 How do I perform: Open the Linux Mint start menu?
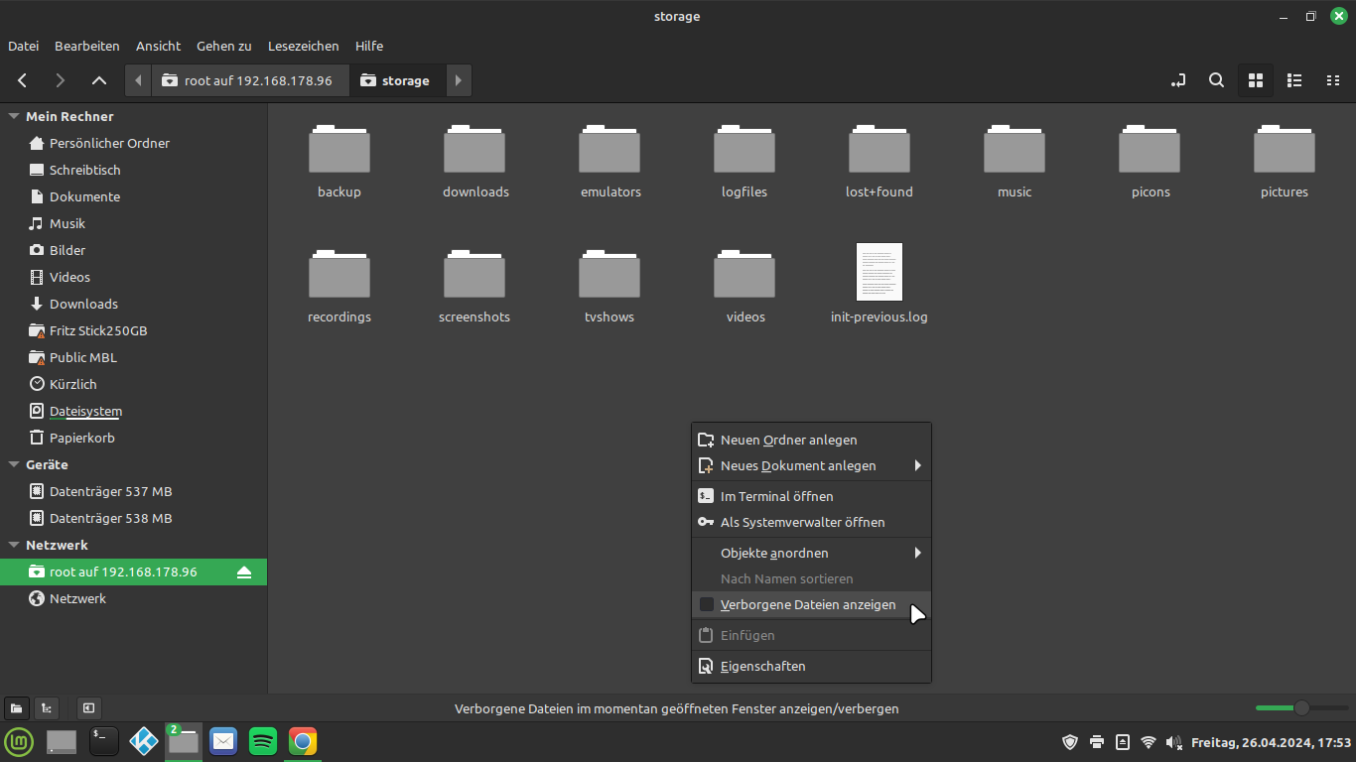(19, 741)
